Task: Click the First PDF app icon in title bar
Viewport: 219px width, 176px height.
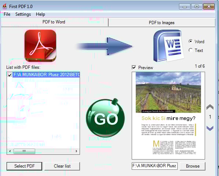Action: 5,7
